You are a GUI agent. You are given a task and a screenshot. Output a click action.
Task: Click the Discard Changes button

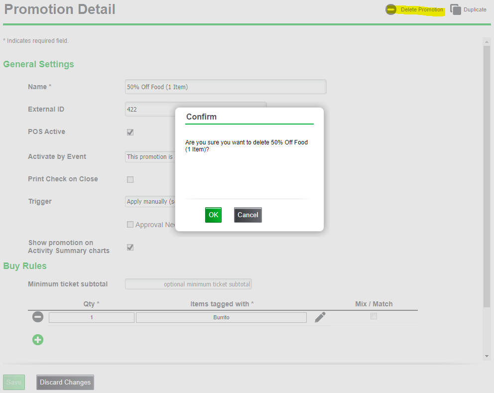[x=65, y=382]
